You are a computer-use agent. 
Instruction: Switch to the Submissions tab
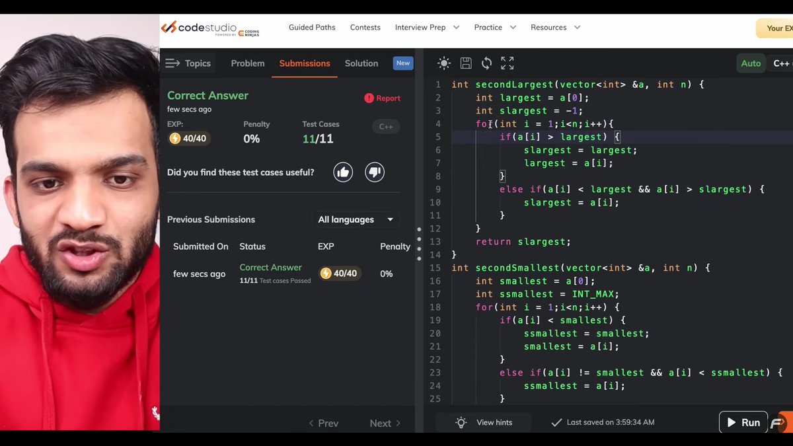pos(305,63)
